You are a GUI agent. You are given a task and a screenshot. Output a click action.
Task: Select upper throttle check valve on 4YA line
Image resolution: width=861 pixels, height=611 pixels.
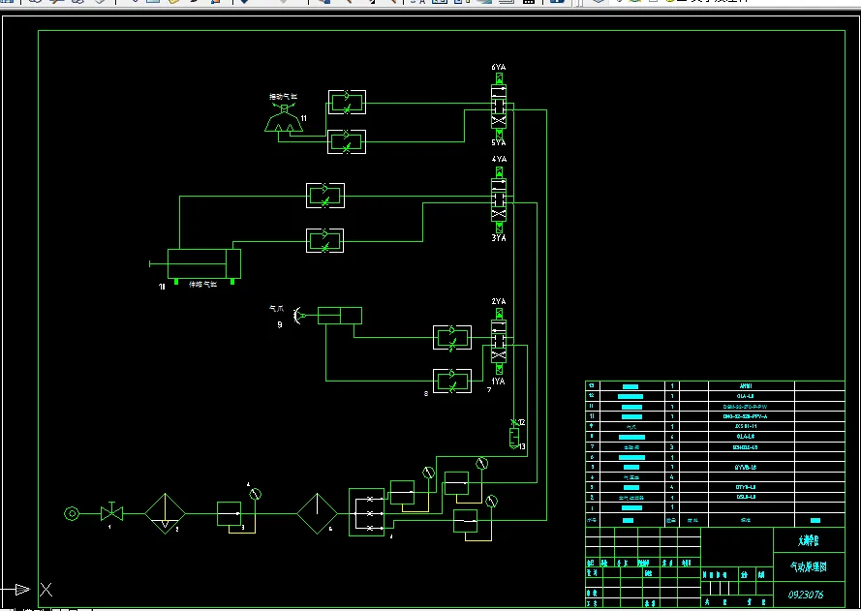coord(325,196)
